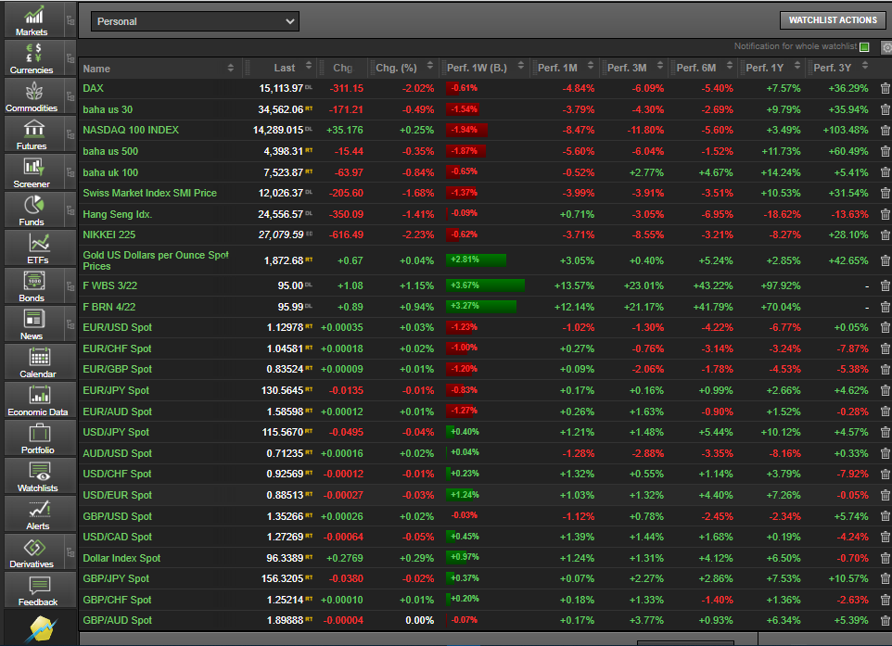Click the WATCHLIST ACTIONS button
This screenshot has height=646, width=892.
pyautogui.click(x=832, y=20)
